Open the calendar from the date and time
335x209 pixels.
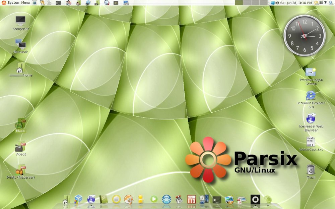(296, 3)
